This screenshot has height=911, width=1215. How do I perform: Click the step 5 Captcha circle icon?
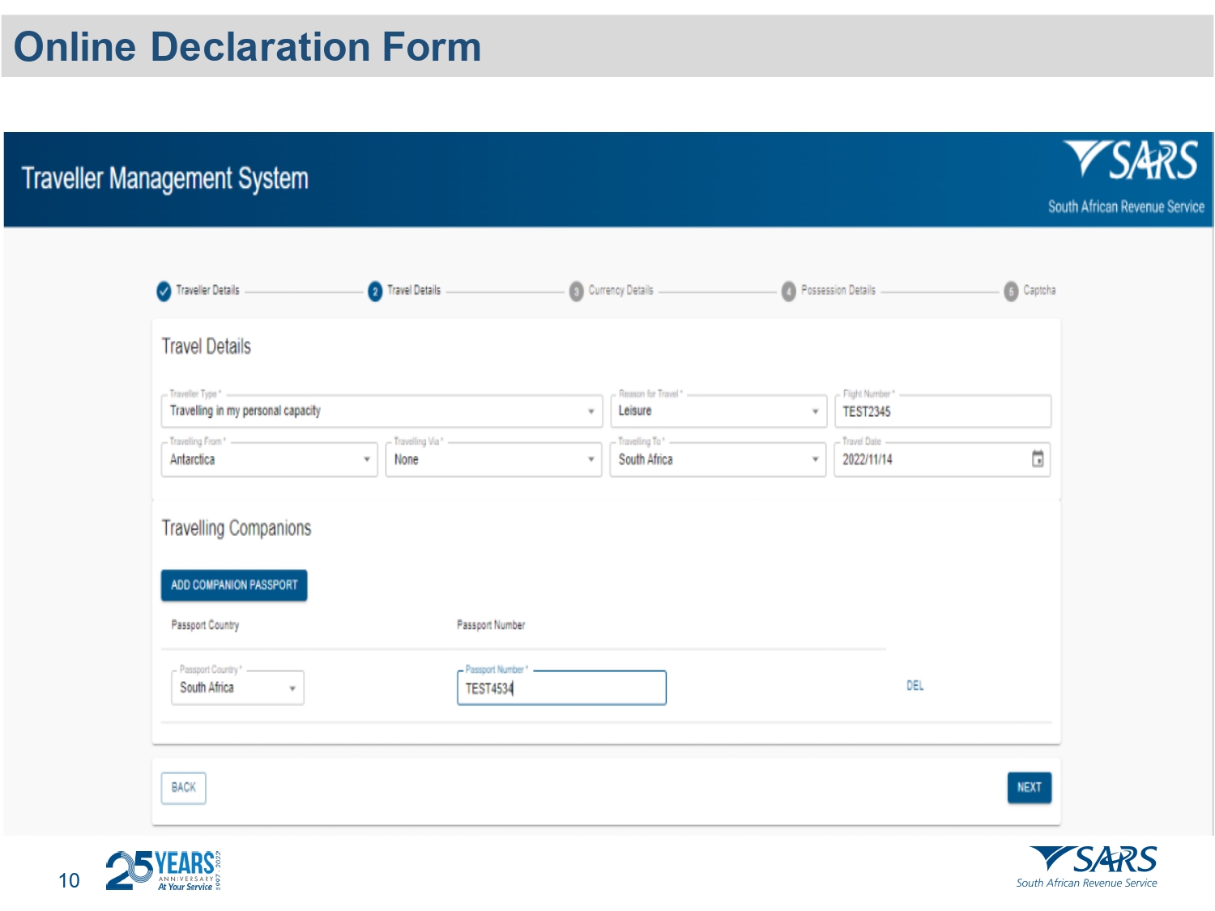coord(1010,292)
